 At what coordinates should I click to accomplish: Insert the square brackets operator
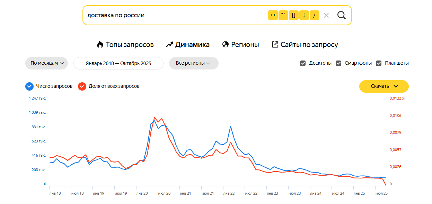[294, 15]
